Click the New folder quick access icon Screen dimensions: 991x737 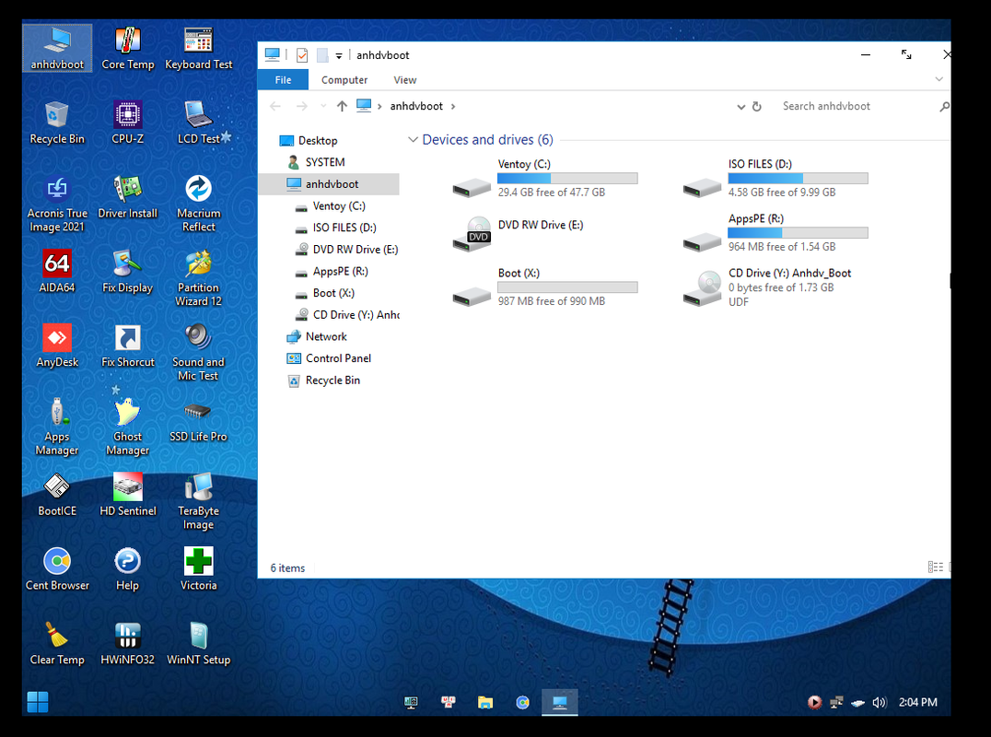(x=322, y=55)
